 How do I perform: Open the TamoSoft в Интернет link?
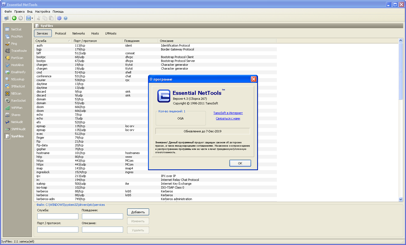coord(228,113)
